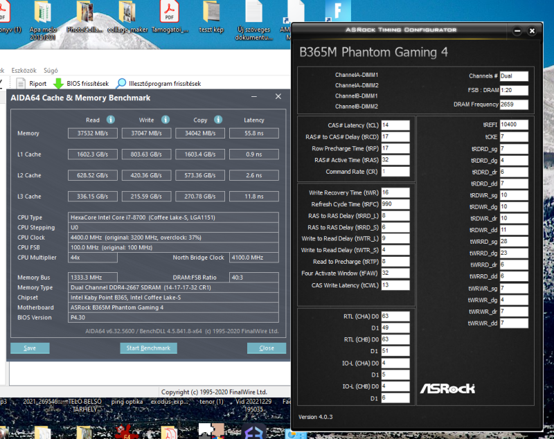Select the Támogatói PDF desktop icon
This screenshot has width=554, height=439.
pos(170,17)
